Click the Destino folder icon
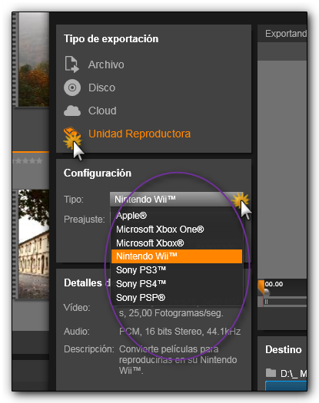The height and width of the screenshot is (403, 319). tap(271, 372)
